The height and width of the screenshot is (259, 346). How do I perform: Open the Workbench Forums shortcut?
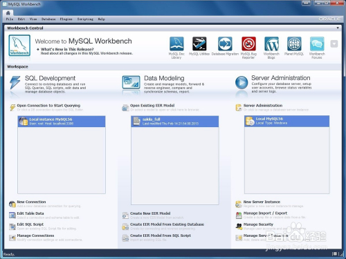point(317,44)
